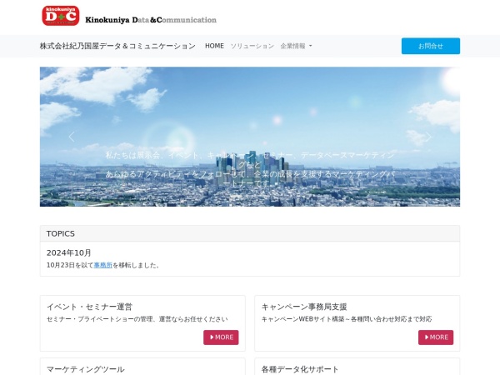Select the 2024年10月 topic heading
500x375 pixels.
69,252
